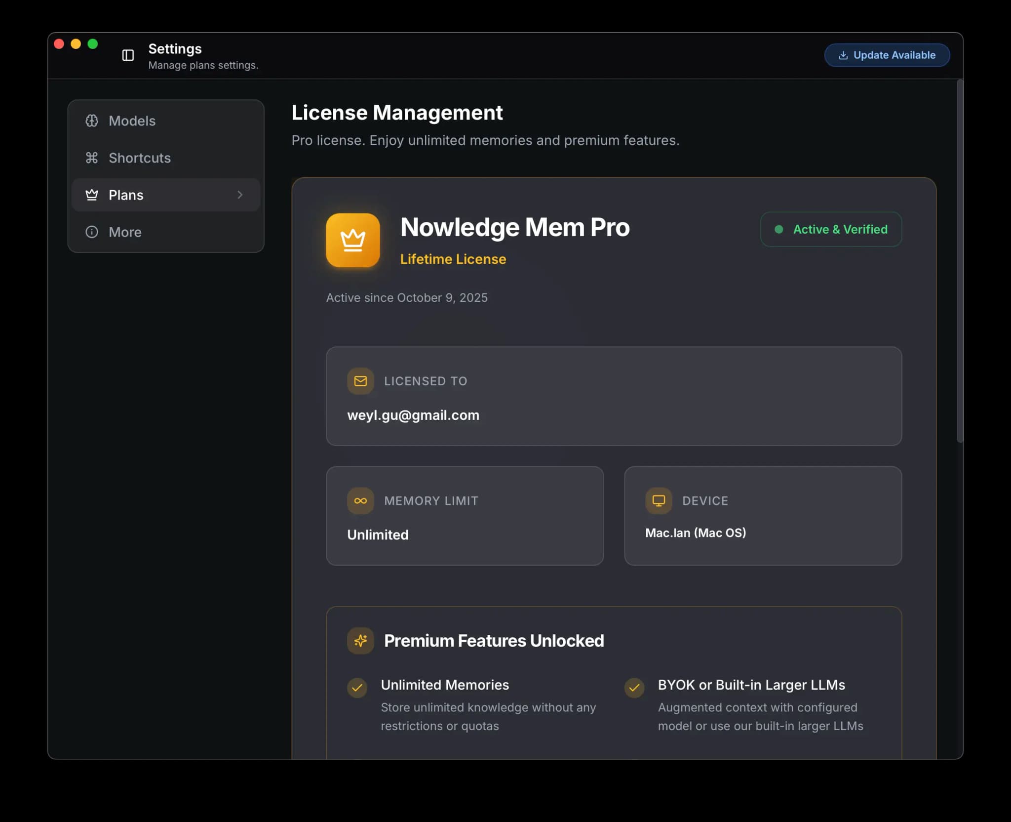The height and width of the screenshot is (822, 1011).
Task: Click the Unlimited Memories checkmark
Action: point(357,688)
